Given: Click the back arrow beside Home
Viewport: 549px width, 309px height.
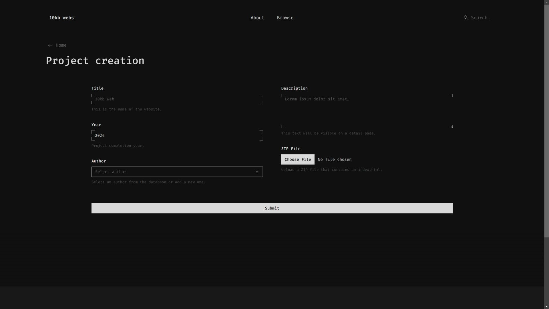Looking at the screenshot, I should pyautogui.click(x=50, y=45).
